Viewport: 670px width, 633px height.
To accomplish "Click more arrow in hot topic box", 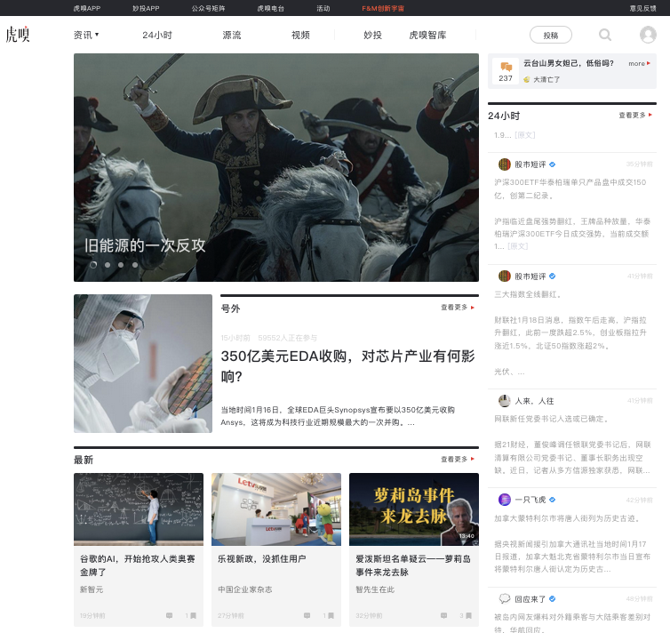I will 639,63.
